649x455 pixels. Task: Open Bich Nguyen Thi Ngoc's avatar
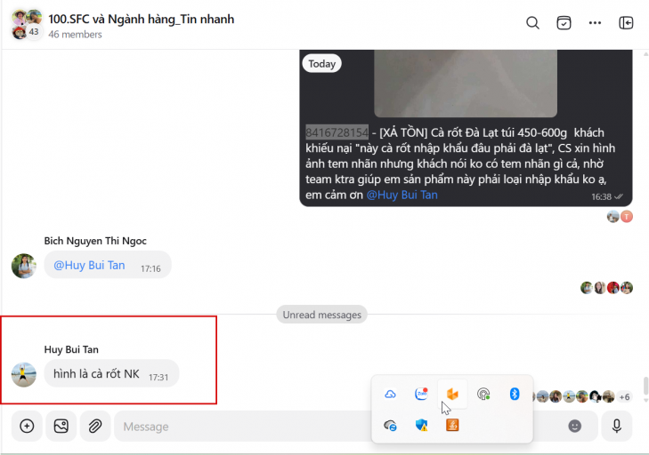tap(24, 266)
